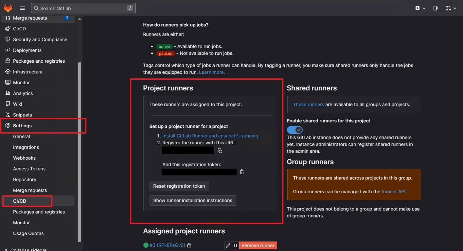The image size is (463, 251).
Task: Open the Runner API link
Action: pyautogui.click(x=394, y=192)
